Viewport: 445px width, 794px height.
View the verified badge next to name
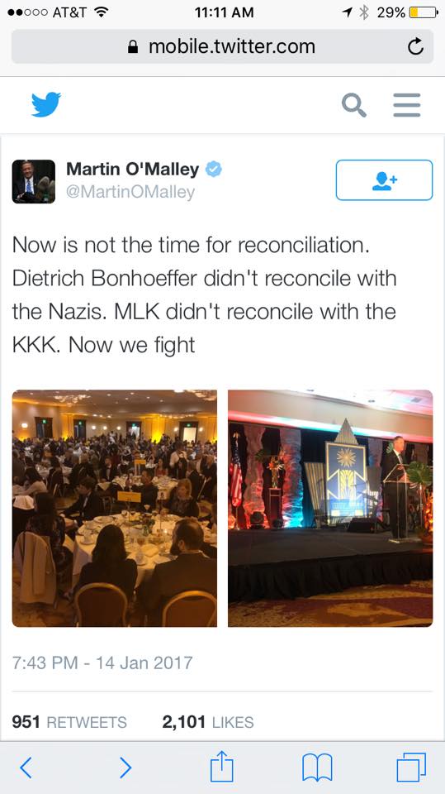coord(213,169)
